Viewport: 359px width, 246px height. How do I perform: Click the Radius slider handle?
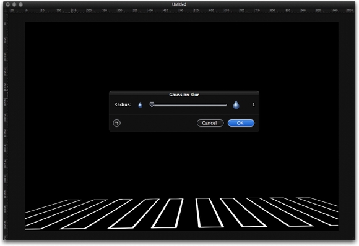[x=152, y=104]
